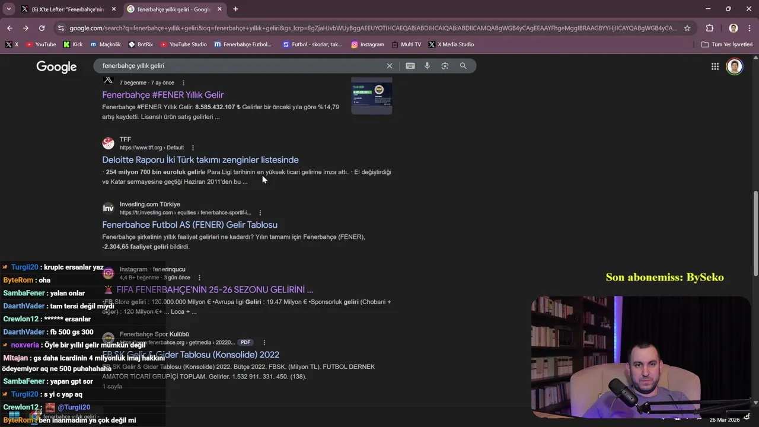The height and width of the screenshot is (427, 759).
Task: Open a new tab with the plus button
Action: [x=235, y=9]
